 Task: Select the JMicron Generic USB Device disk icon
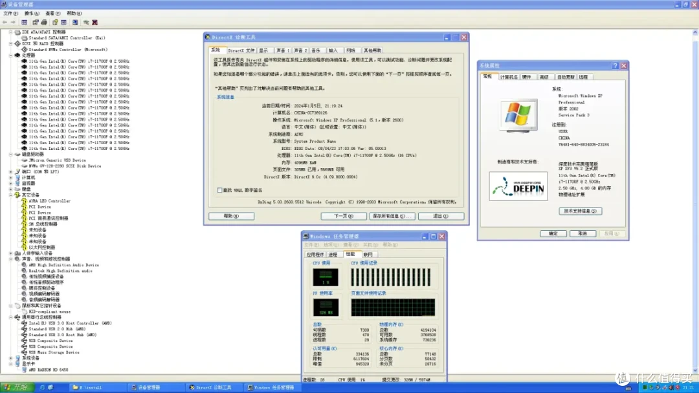pos(24,160)
